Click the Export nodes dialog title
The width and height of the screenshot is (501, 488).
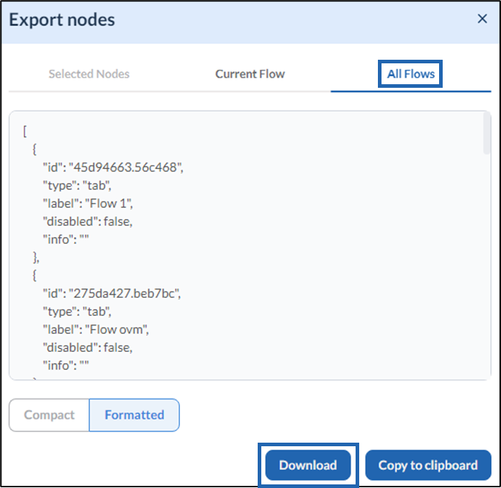point(62,20)
